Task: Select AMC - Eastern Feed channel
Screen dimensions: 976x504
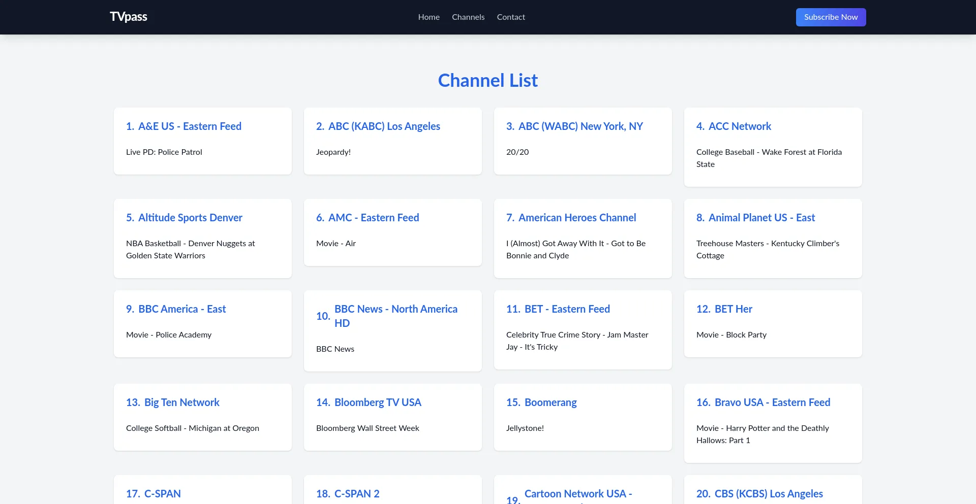Action: [x=374, y=218]
